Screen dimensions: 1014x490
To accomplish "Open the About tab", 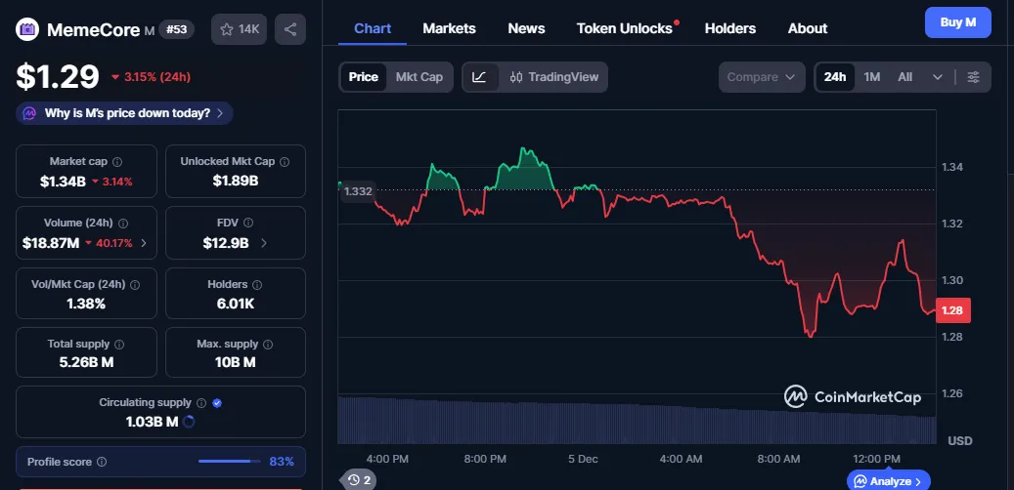I will [x=807, y=28].
